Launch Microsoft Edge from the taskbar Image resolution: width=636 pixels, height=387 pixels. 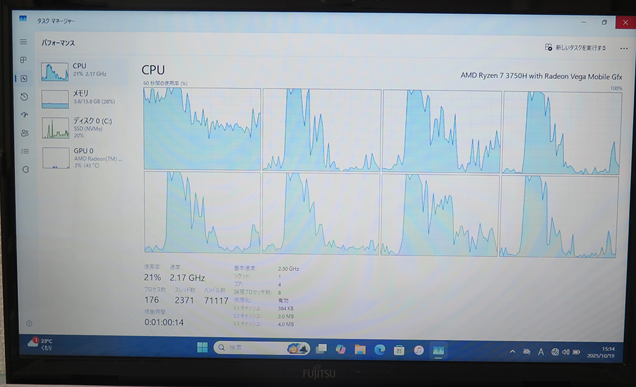(380, 349)
